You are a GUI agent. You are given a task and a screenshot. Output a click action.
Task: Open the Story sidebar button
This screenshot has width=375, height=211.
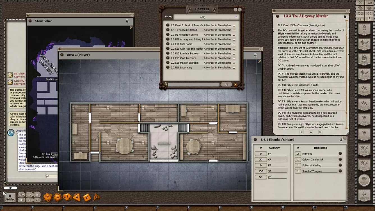(364, 90)
